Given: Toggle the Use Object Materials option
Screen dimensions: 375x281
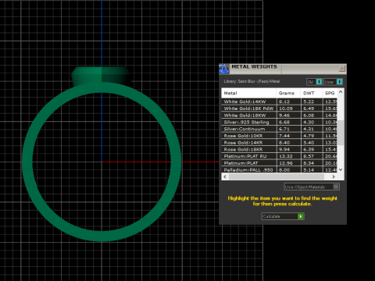Looking at the screenshot, I should pos(312,187).
